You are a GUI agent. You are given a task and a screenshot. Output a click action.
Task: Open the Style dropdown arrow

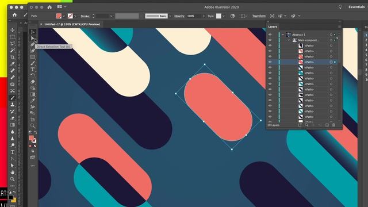(x=224, y=16)
